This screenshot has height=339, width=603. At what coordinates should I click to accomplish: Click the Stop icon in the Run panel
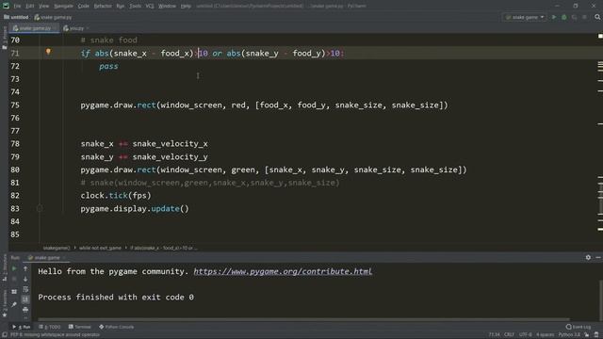click(x=14, y=279)
